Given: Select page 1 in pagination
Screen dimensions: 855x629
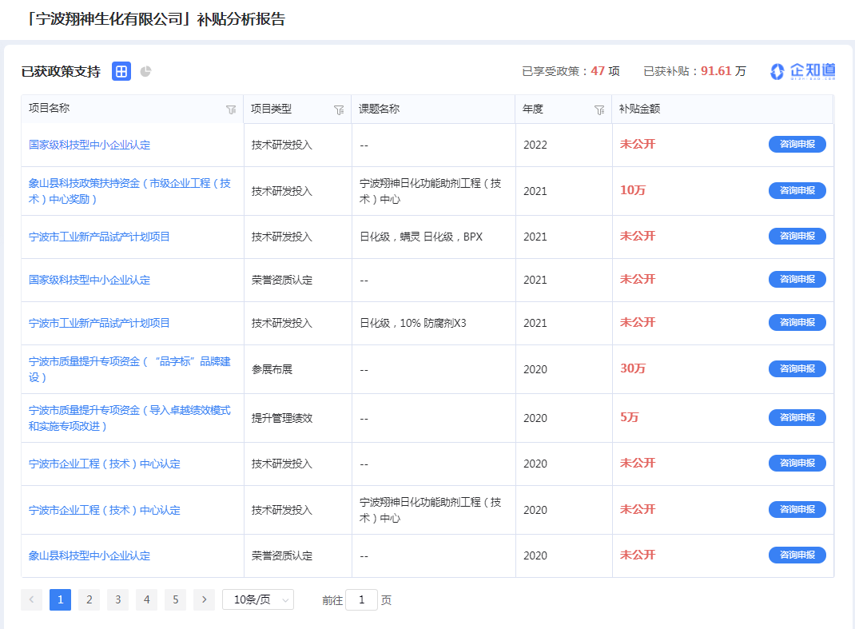Looking at the screenshot, I should coord(61,599).
